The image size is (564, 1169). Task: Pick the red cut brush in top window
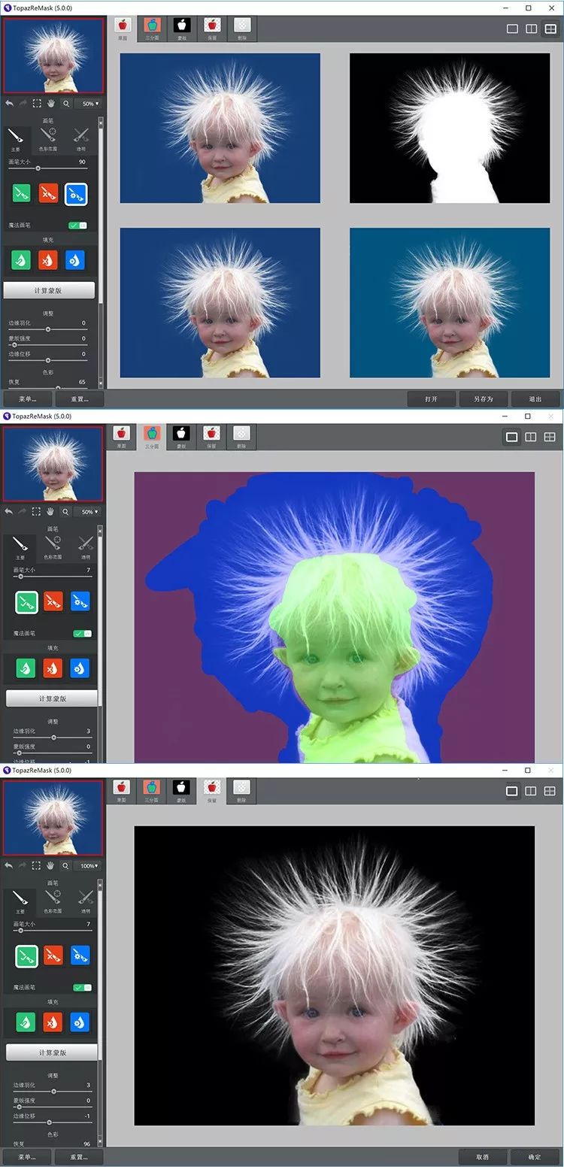click(49, 194)
